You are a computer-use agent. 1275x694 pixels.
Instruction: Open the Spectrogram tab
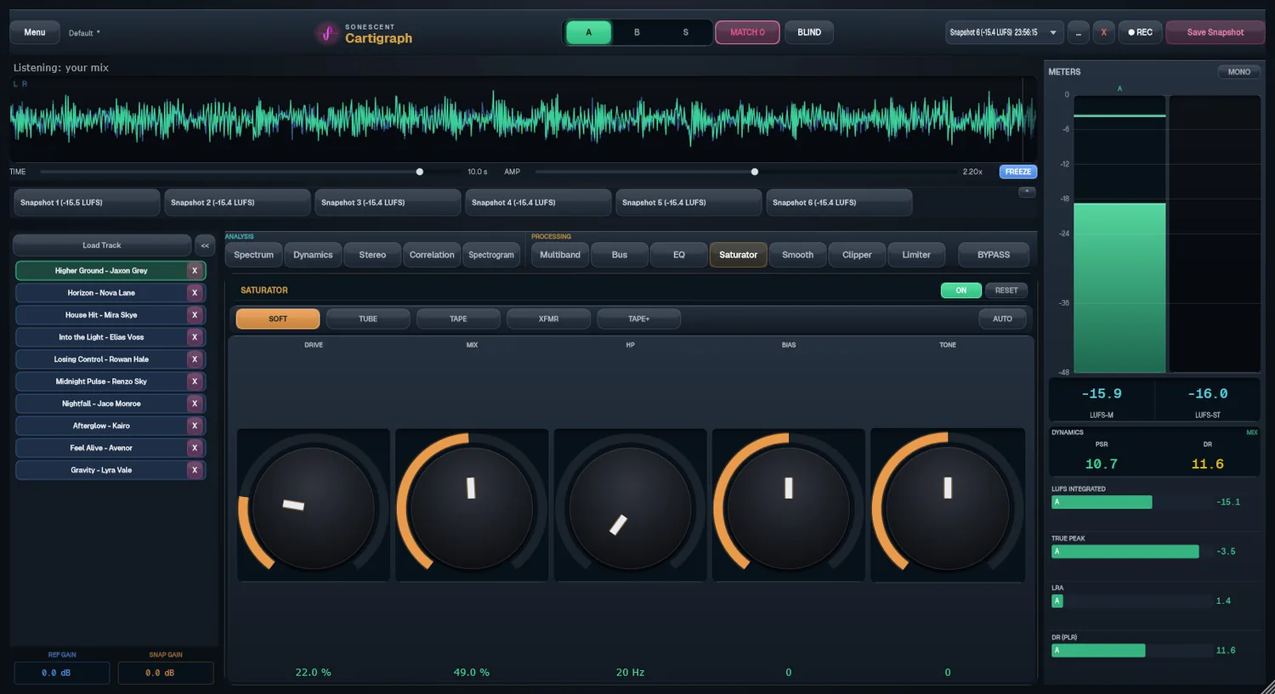[x=491, y=255]
